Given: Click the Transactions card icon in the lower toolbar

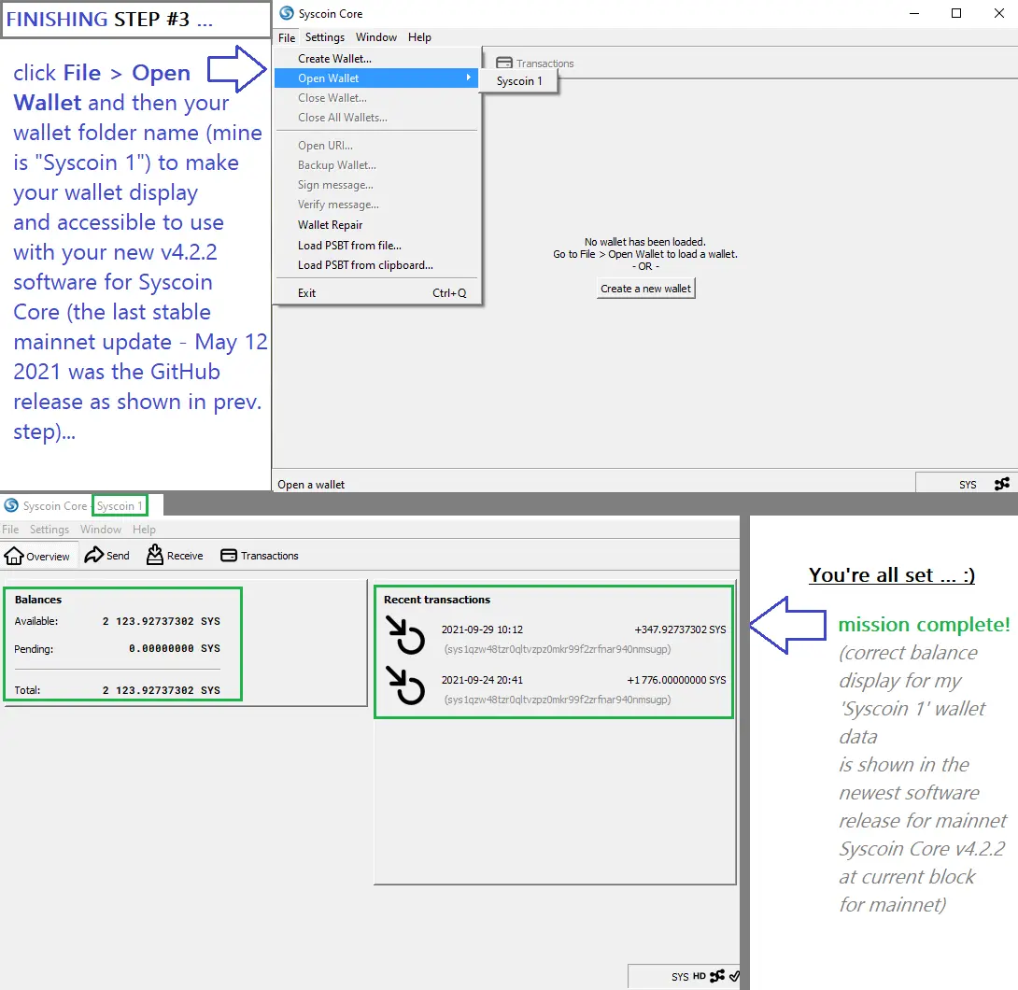Looking at the screenshot, I should [x=229, y=556].
